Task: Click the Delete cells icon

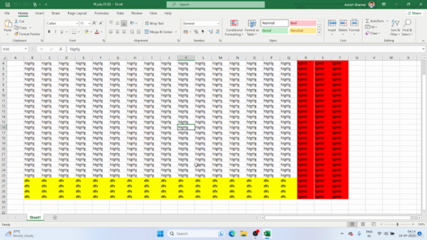Action: (343, 23)
